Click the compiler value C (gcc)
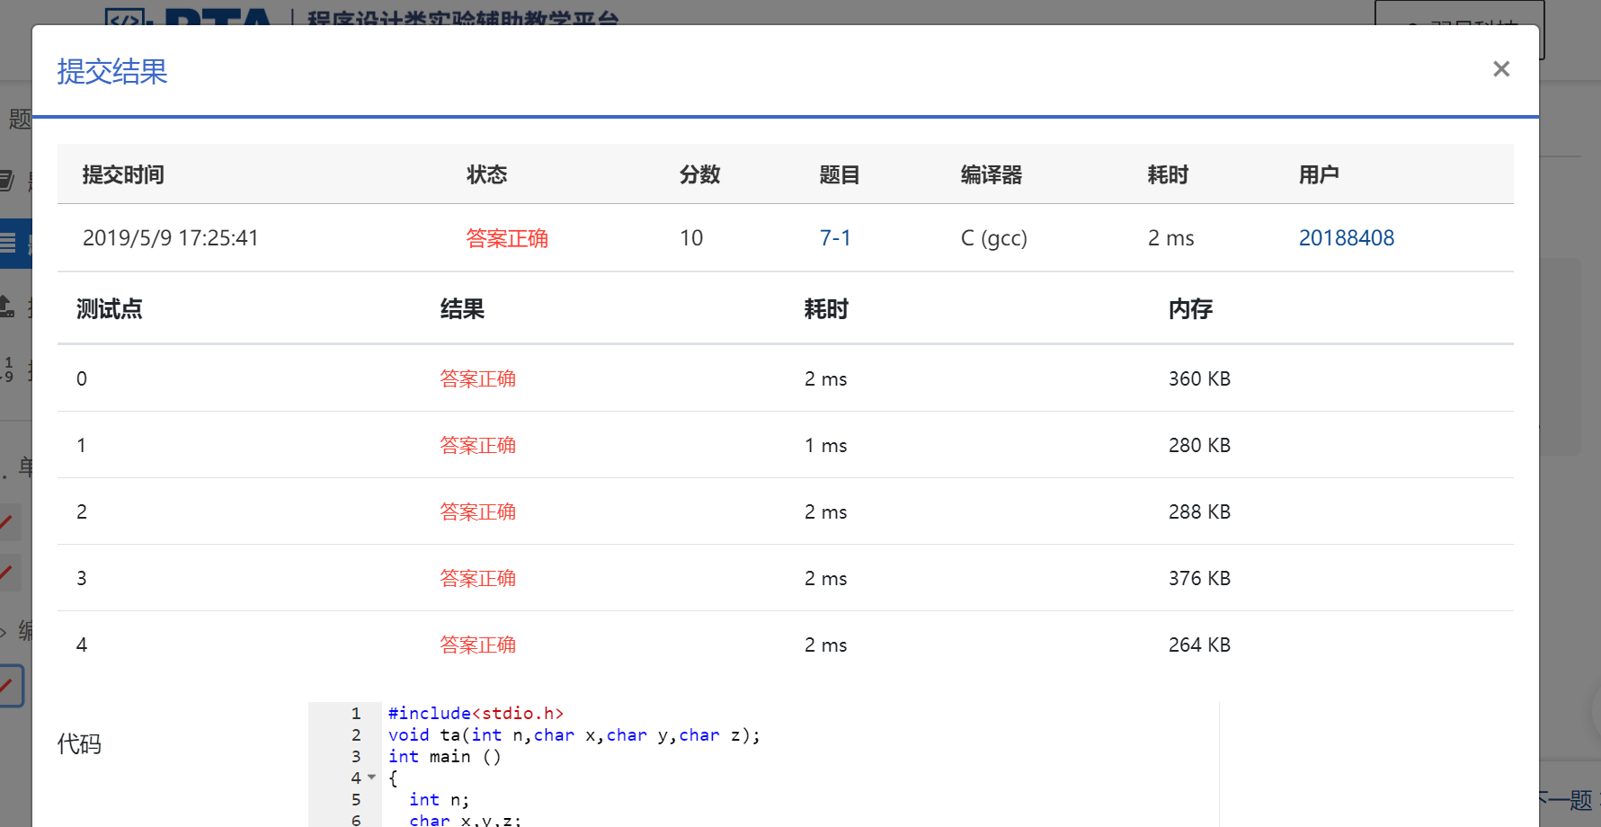1601x827 pixels. coord(993,238)
